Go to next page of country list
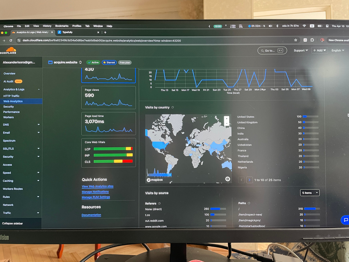This screenshot has height=262, width=349. [249, 180]
